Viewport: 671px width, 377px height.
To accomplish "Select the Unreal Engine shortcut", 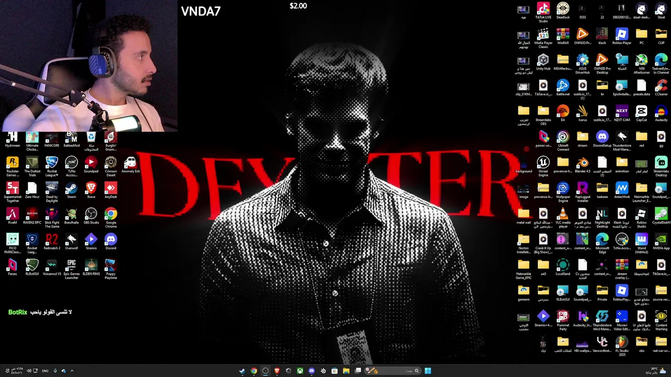I will point(543,167).
